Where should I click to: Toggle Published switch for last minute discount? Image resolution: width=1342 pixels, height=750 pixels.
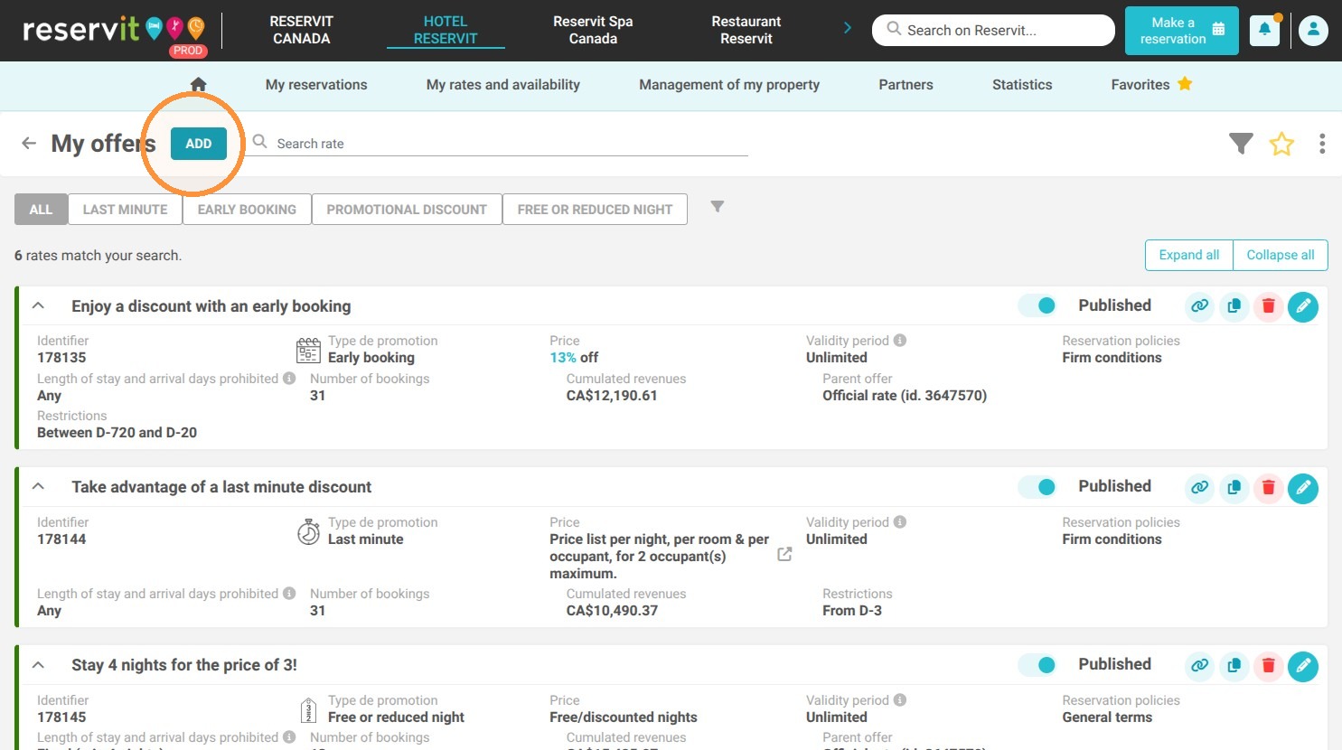click(x=1037, y=486)
